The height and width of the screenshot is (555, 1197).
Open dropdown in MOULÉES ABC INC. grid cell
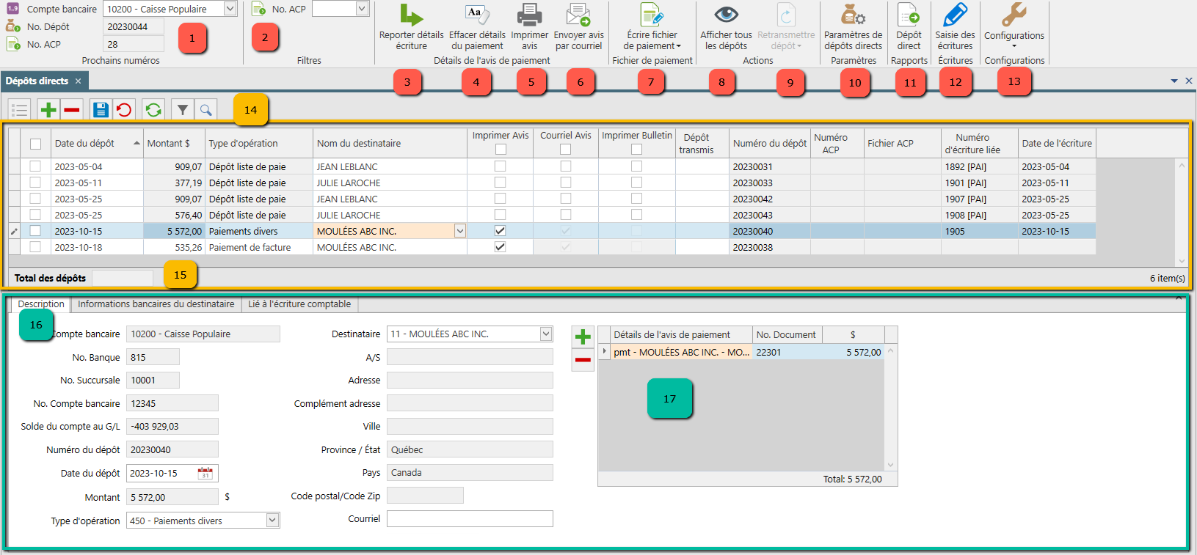point(460,231)
